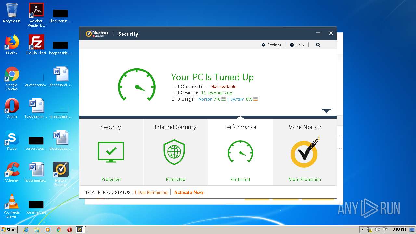Click the small Performance gauge icon
This screenshot has width=416, height=234.
(x=240, y=151)
